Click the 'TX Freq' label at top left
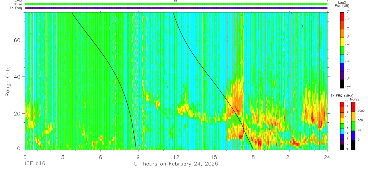The width and height of the screenshot is (368, 170). [16, 8]
